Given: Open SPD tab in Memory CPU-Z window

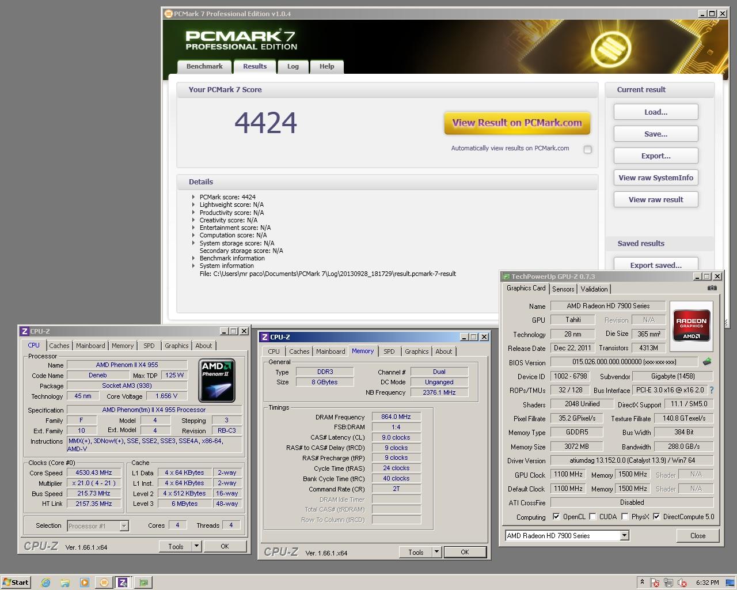Looking at the screenshot, I should [x=389, y=351].
